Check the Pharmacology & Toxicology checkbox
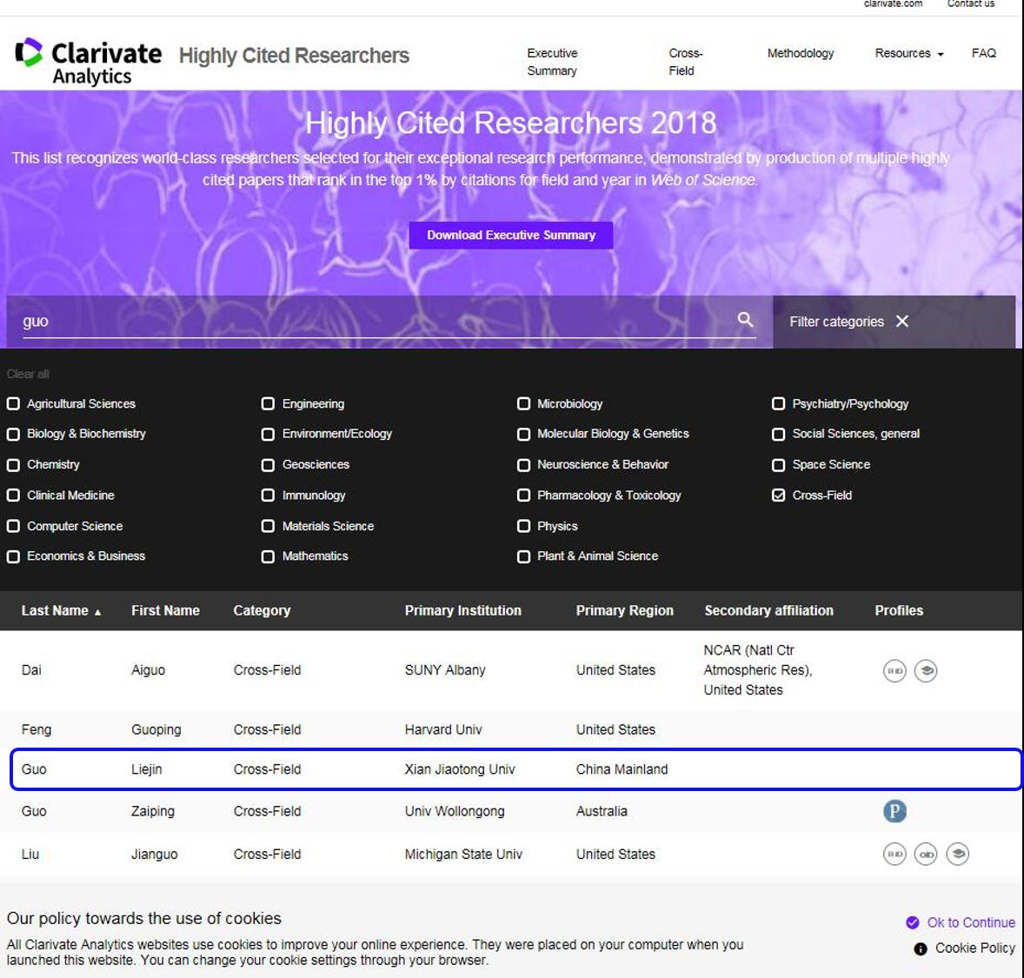The image size is (1024, 978). click(524, 496)
